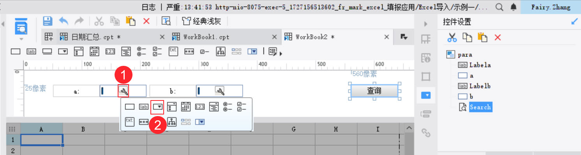The width and height of the screenshot is (581, 155).
Task: Delete using the main toolbar red X
Action: click(147, 21)
